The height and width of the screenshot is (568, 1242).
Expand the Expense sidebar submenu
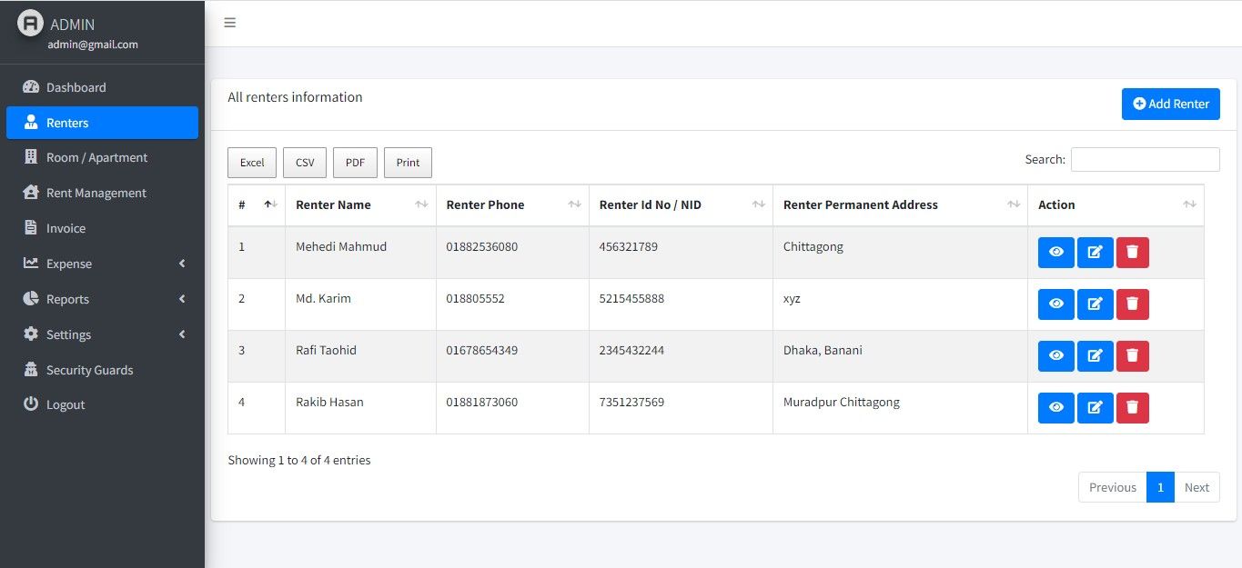click(x=102, y=264)
